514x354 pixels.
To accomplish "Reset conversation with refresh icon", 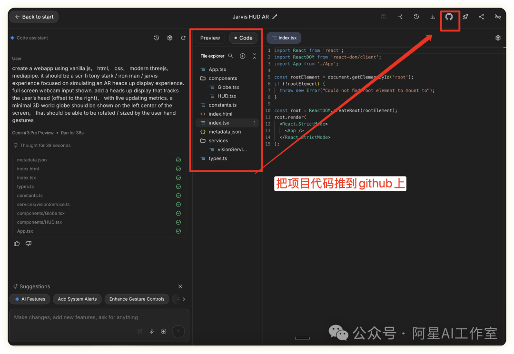I will click(x=183, y=38).
